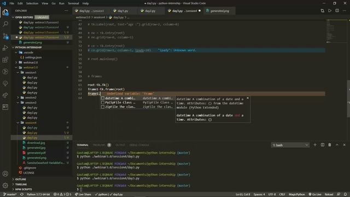Open generated.pdf in session4
This screenshot has width=350, height=197.
tap(37, 153)
